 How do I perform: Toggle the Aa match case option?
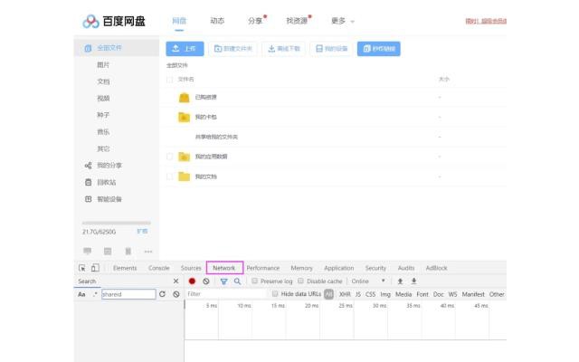[x=81, y=294]
